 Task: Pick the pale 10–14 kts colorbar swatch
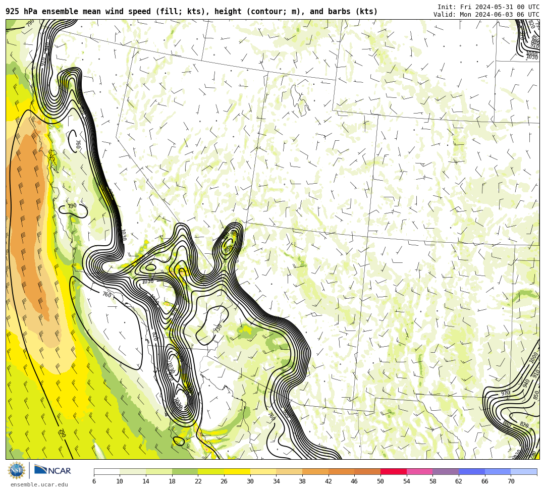[x=133, y=471]
